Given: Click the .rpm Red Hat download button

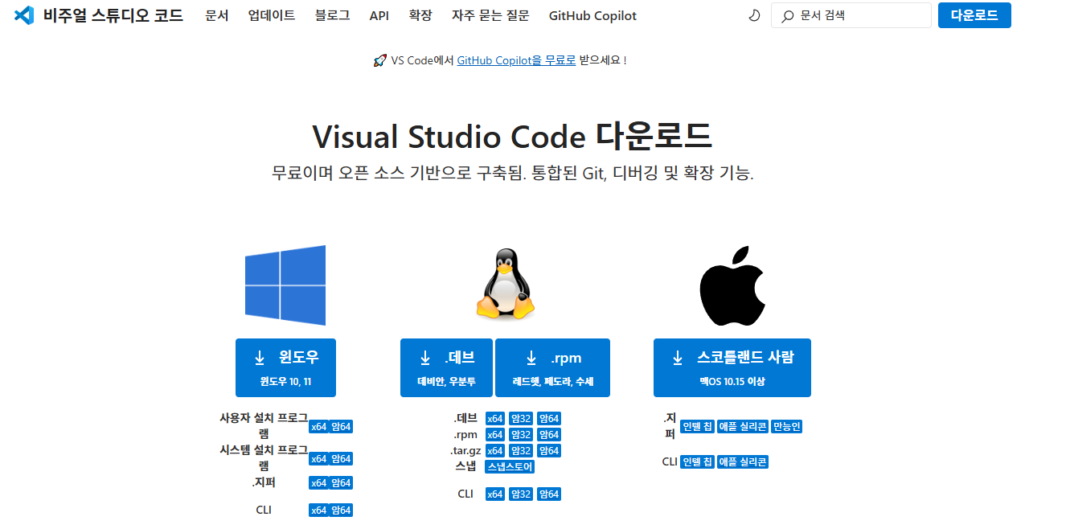Looking at the screenshot, I should coord(552,367).
